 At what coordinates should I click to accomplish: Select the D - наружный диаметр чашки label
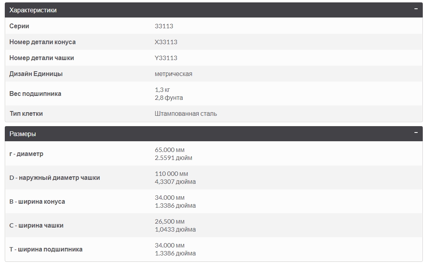54,178
